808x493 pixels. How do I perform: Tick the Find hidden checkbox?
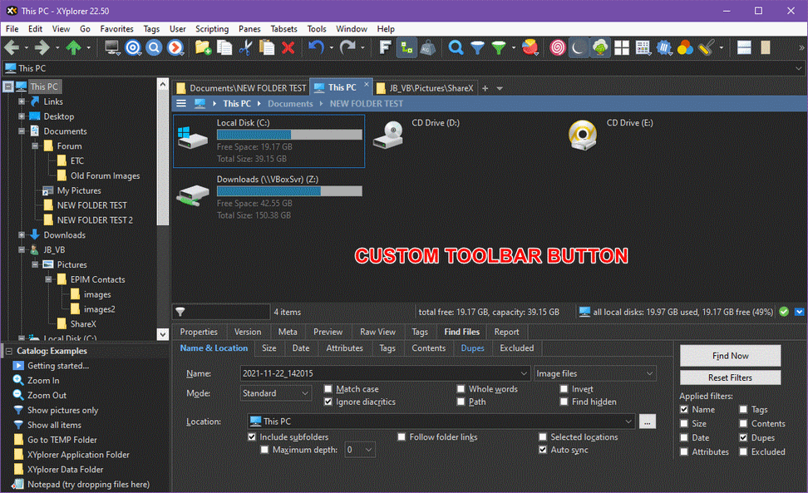tap(564, 402)
